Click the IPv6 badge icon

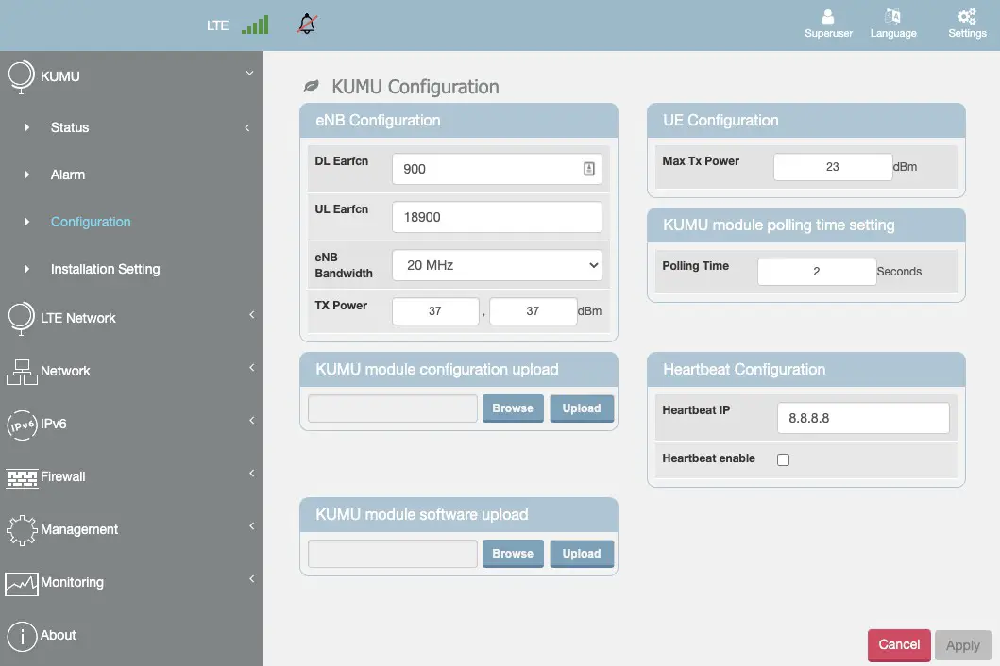click(22, 425)
